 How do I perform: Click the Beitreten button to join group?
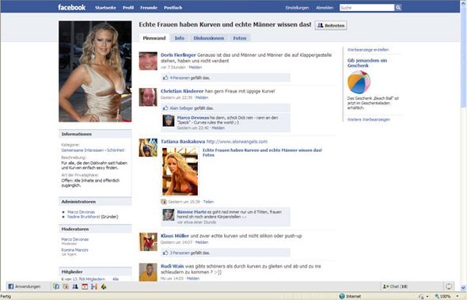click(x=331, y=25)
